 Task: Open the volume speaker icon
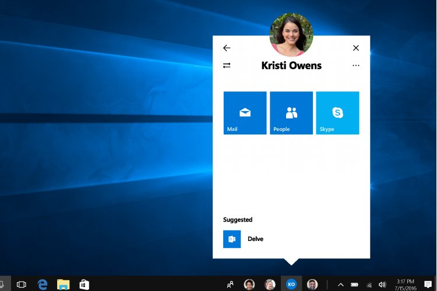click(x=382, y=285)
